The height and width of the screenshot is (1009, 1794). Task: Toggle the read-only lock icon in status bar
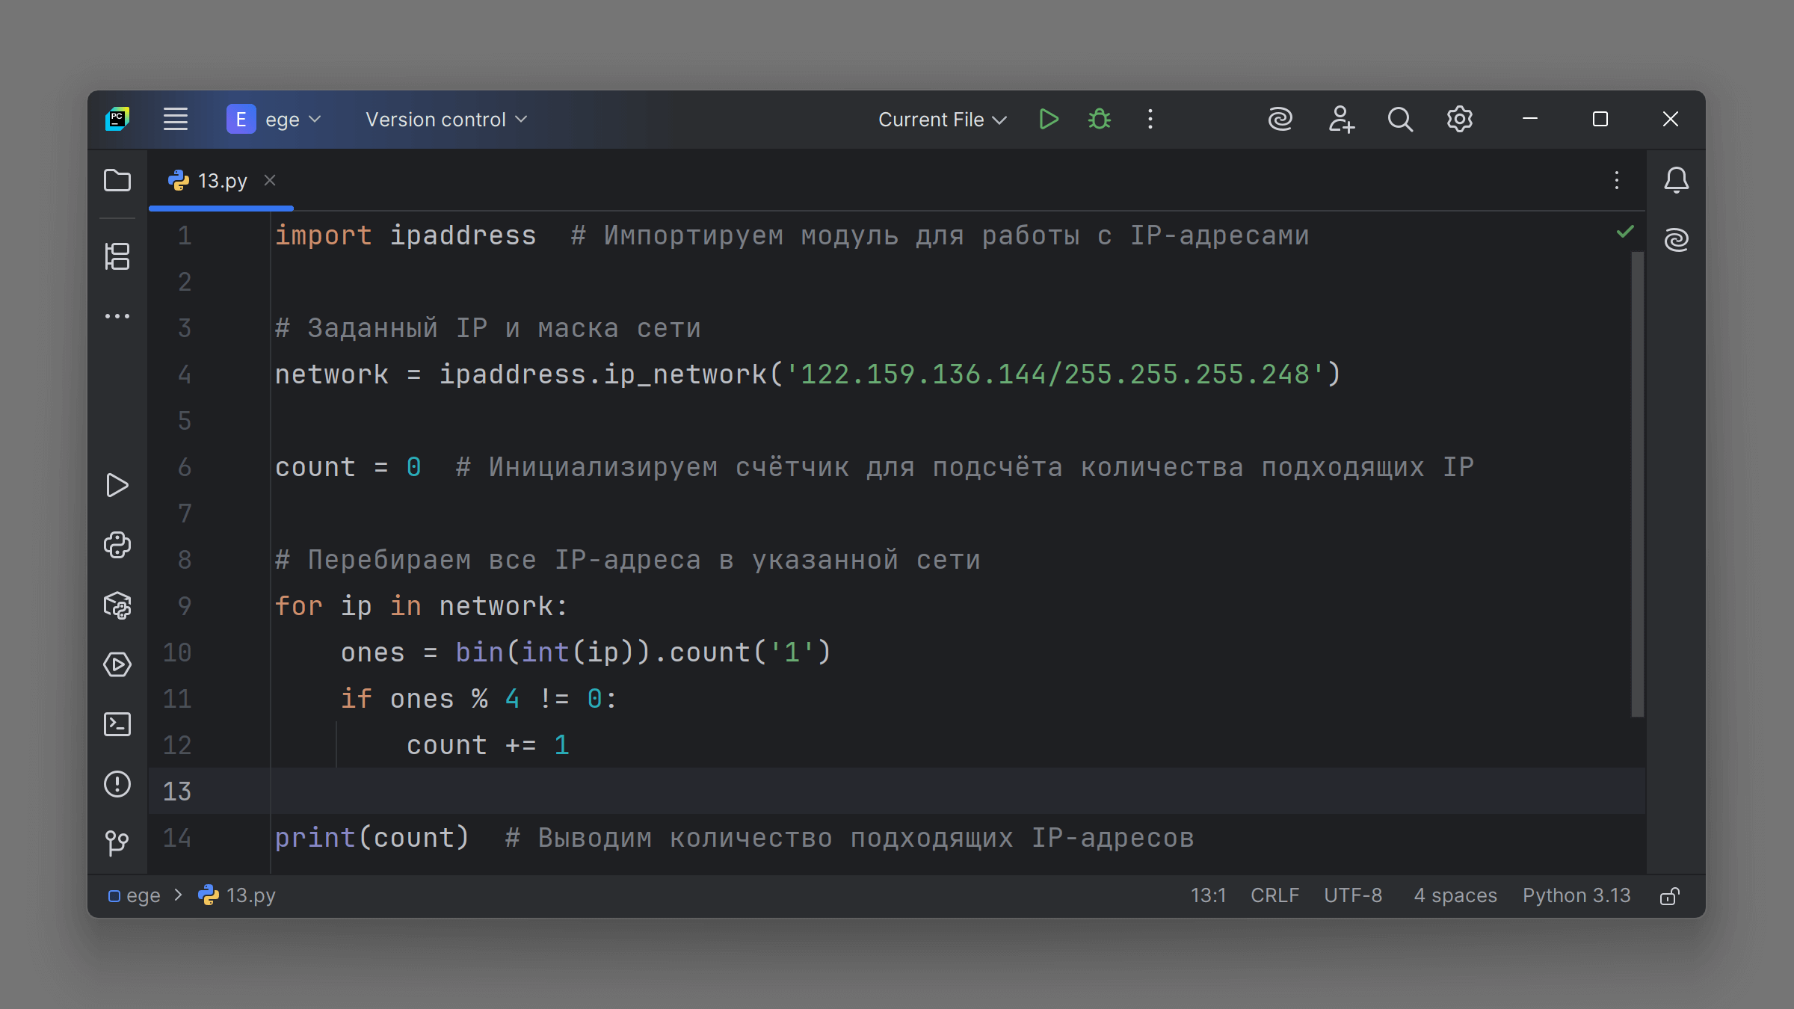[x=1670, y=895]
